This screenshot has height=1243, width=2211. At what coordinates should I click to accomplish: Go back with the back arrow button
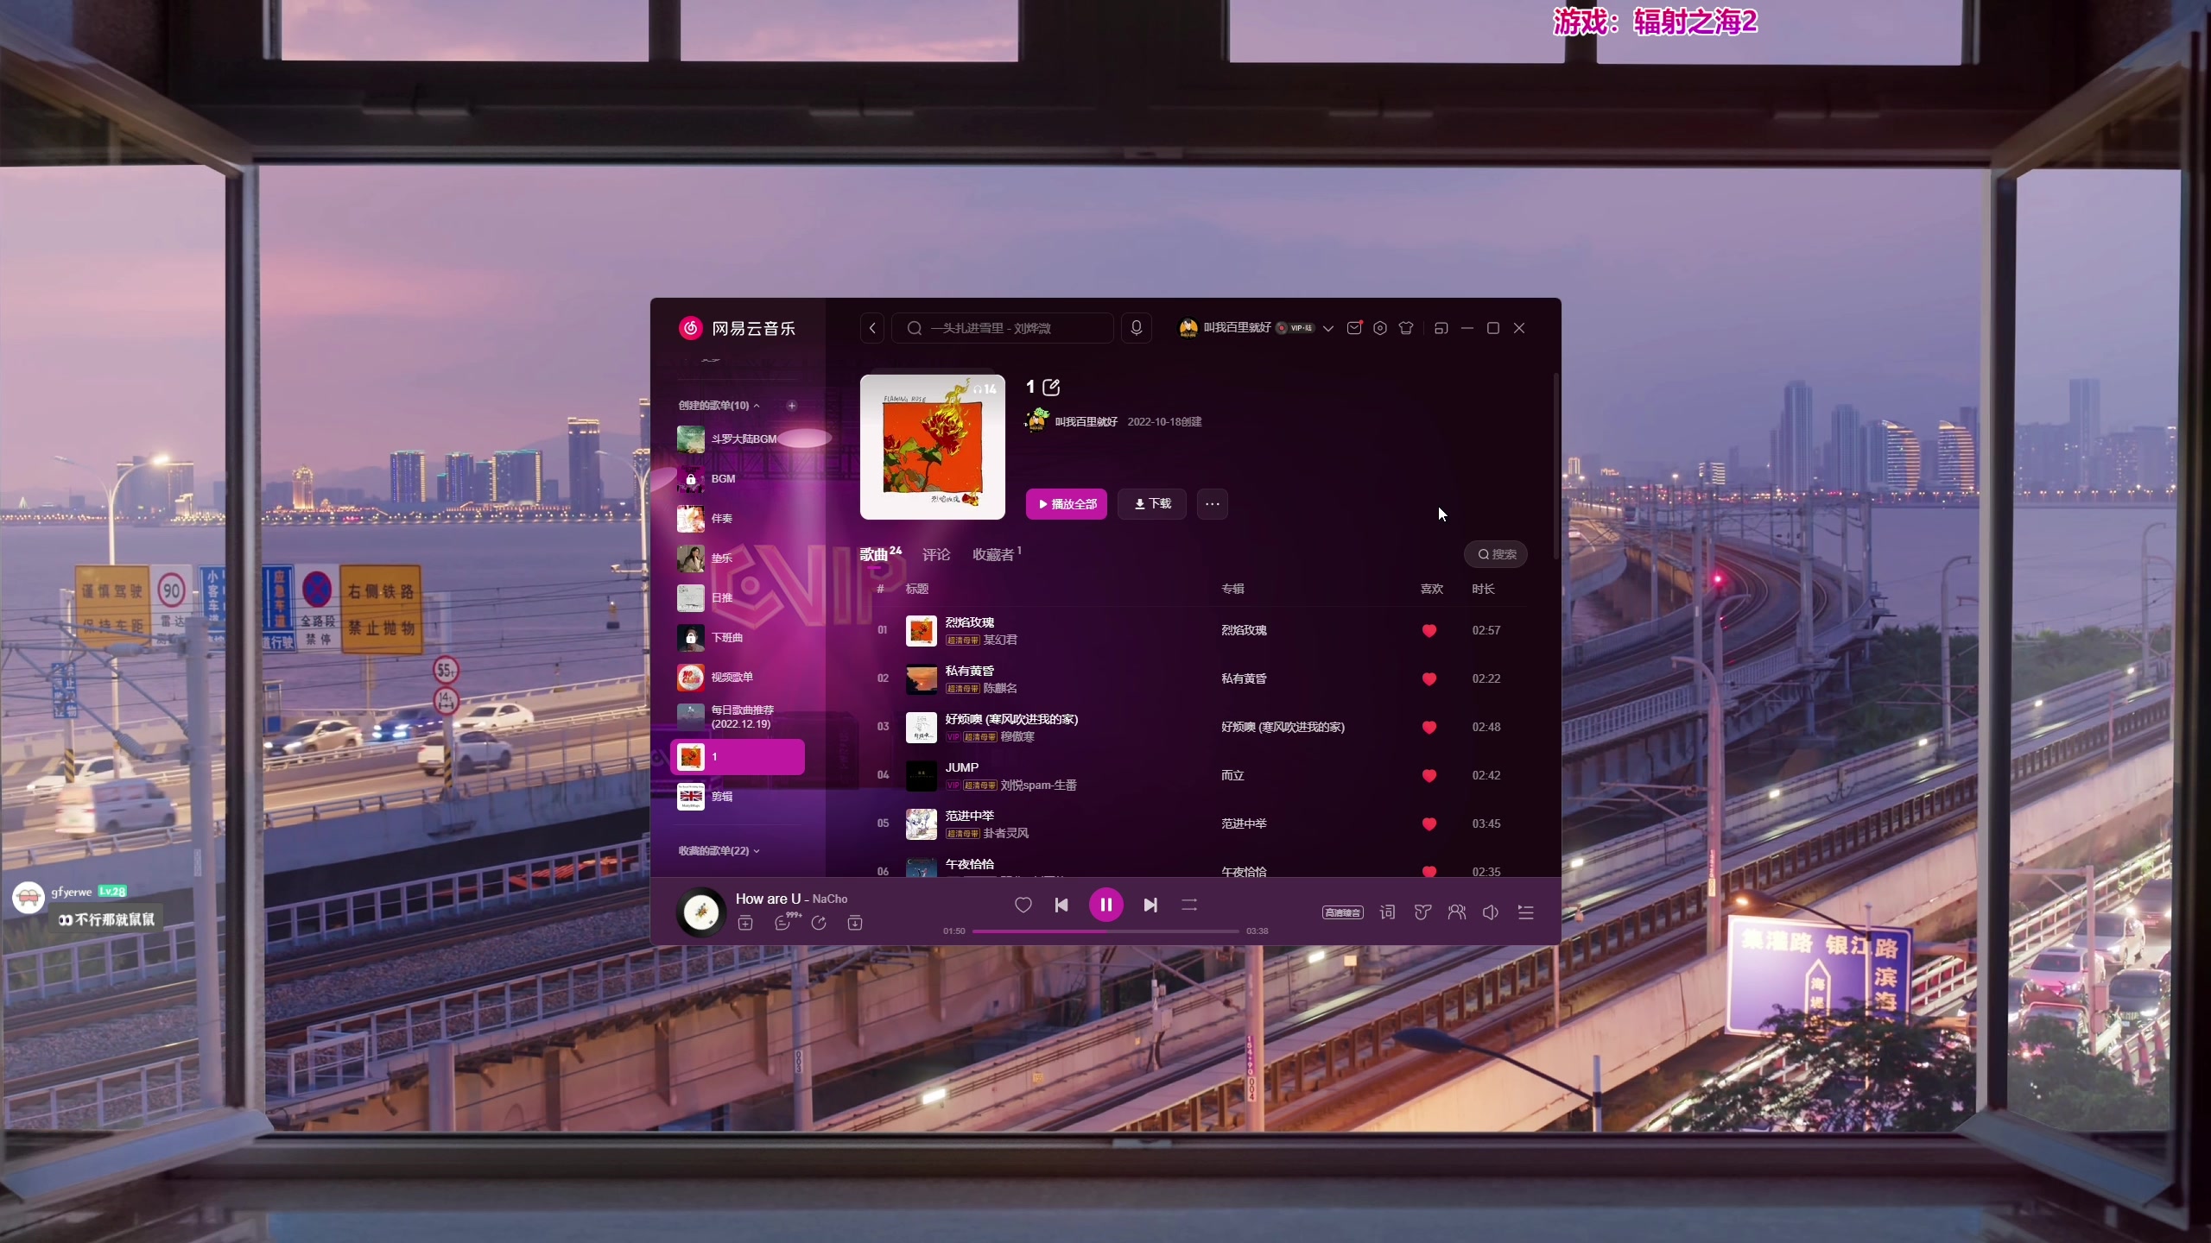872,328
